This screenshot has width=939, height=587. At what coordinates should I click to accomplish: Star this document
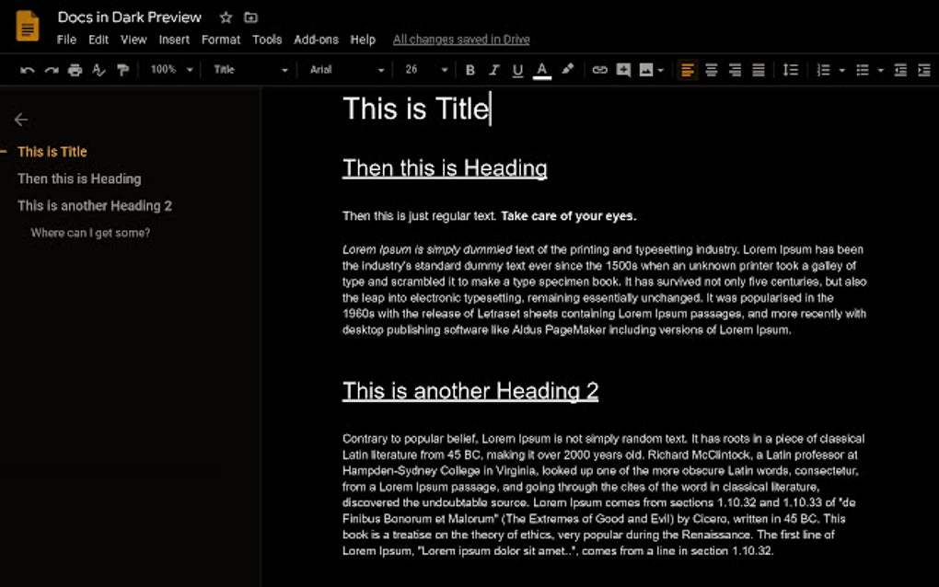pyautogui.click(x=225, y=17)
